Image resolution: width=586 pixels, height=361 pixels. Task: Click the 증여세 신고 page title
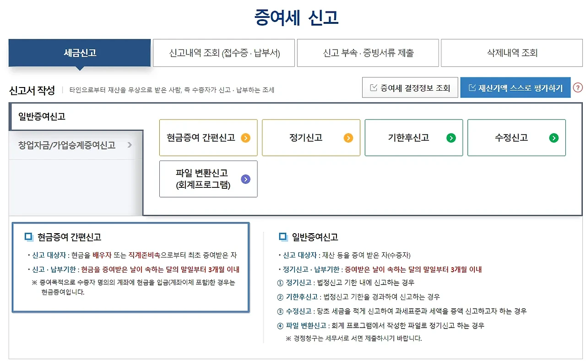coord(296,17)
